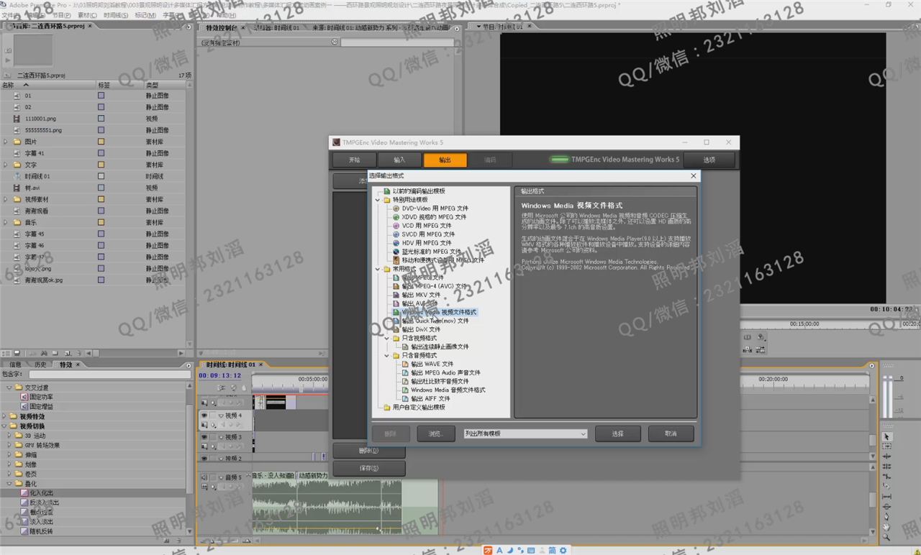Image resolution: width=921 pixels, height=555 pixels.
Task: Click label color swatch of 时间线 01
Action: coord(101,176)
